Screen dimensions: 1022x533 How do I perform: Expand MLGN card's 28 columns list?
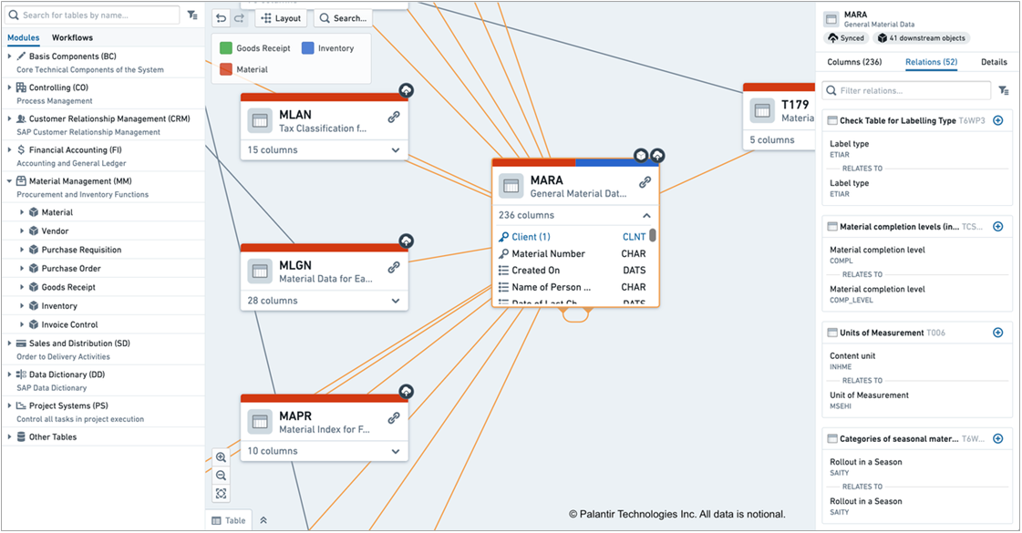(396, 301)
